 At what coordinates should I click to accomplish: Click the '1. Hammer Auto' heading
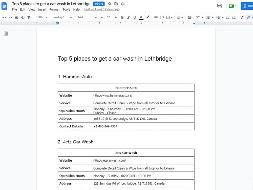coord(75,77)
